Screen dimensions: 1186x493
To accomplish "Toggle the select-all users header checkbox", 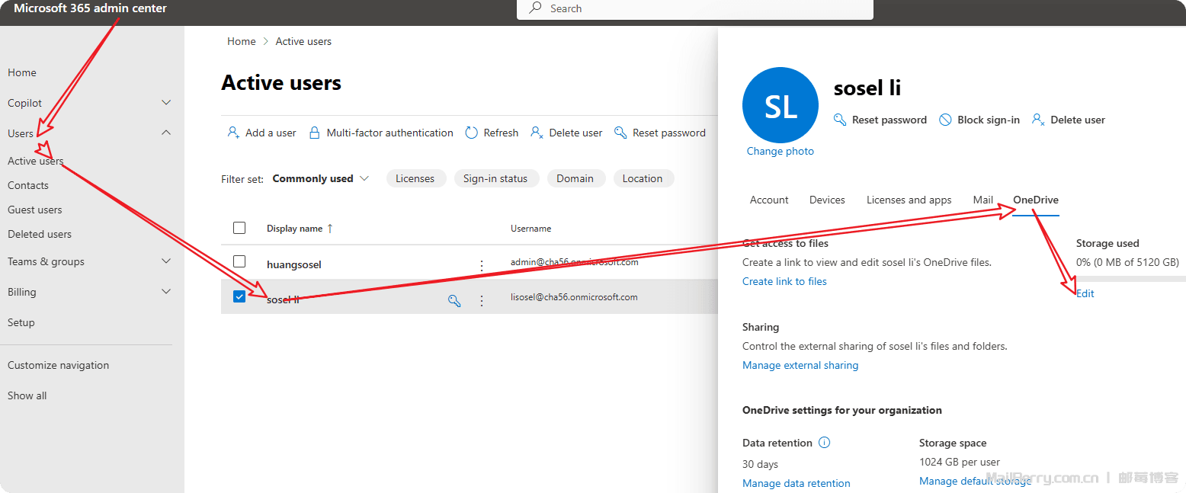I will [x=239, y=228].
